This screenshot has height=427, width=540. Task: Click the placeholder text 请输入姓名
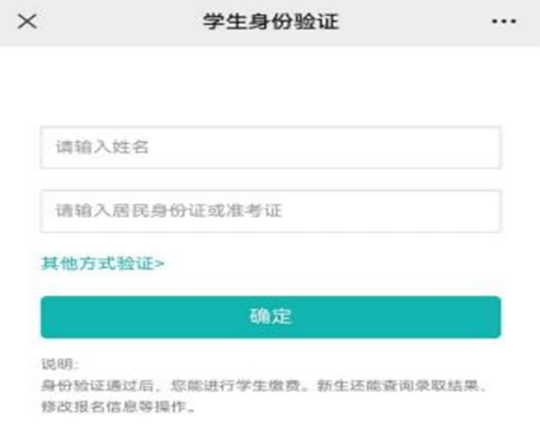[x=101, y=148]
